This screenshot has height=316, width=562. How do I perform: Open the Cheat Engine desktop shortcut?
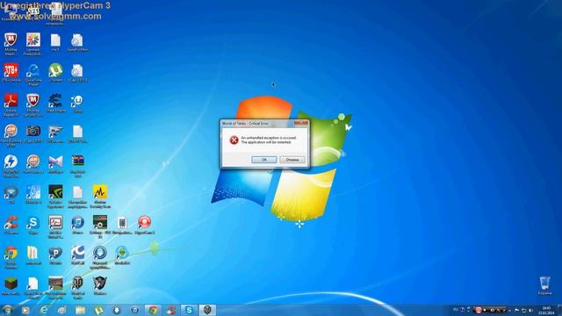click(x=55, y=104)
